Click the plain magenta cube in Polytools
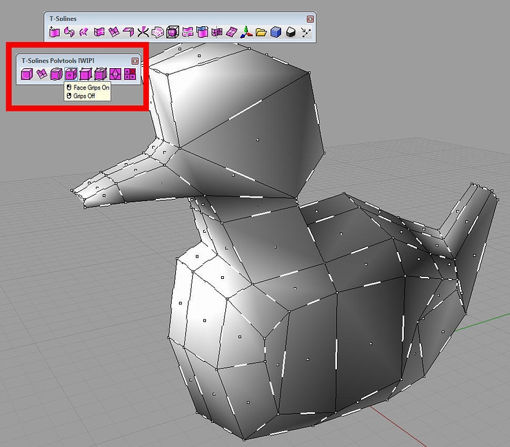 (x=27, y=74)
